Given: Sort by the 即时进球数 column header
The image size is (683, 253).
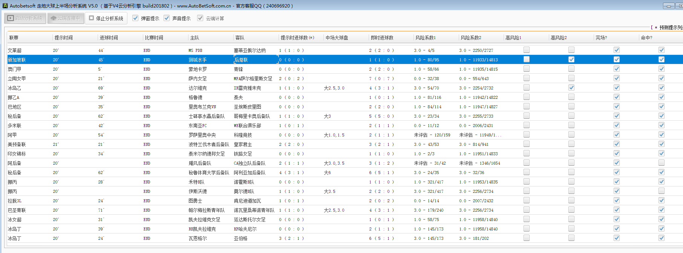Looking at the screenshot, I should click(382, 38).
